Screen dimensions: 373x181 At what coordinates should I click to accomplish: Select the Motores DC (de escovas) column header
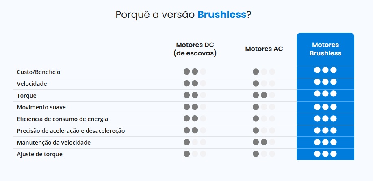pos(195,49)
